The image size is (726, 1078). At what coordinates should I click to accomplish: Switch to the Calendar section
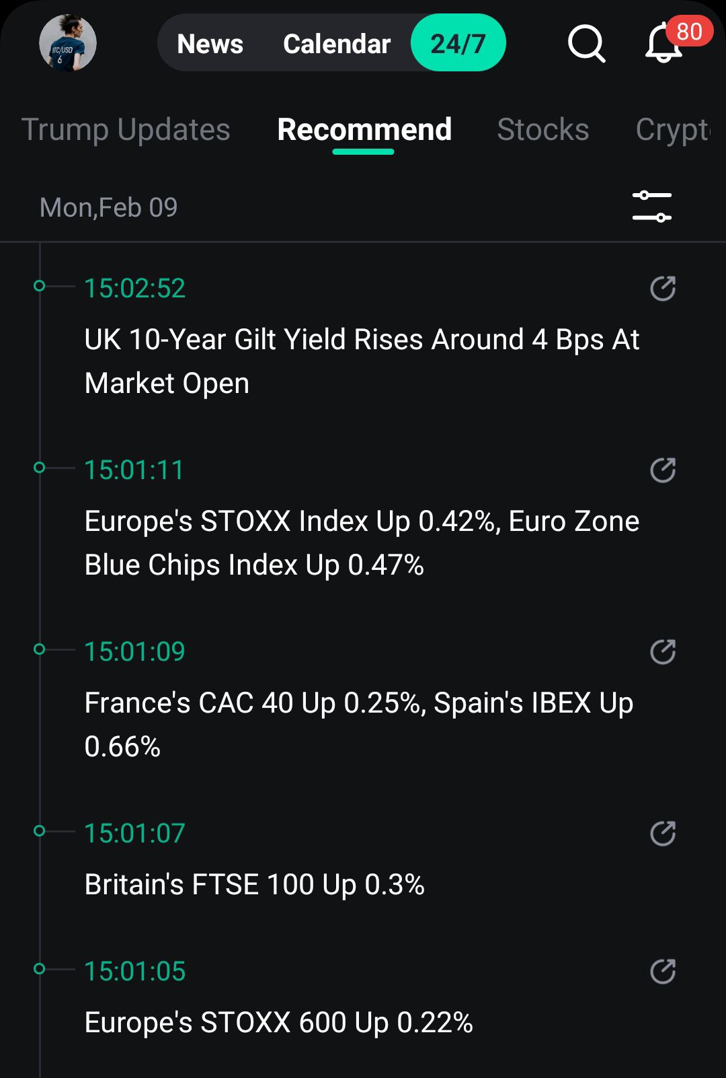click(337, 44)
